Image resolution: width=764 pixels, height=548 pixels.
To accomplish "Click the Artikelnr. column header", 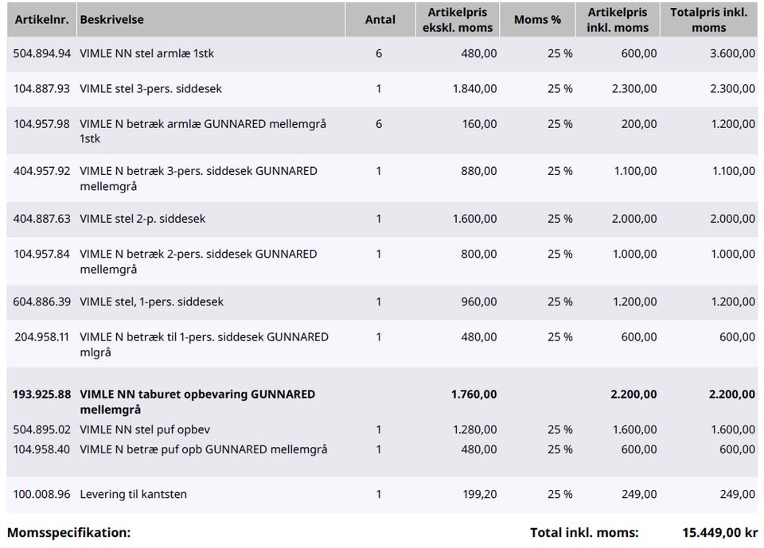I will [42, 19].
